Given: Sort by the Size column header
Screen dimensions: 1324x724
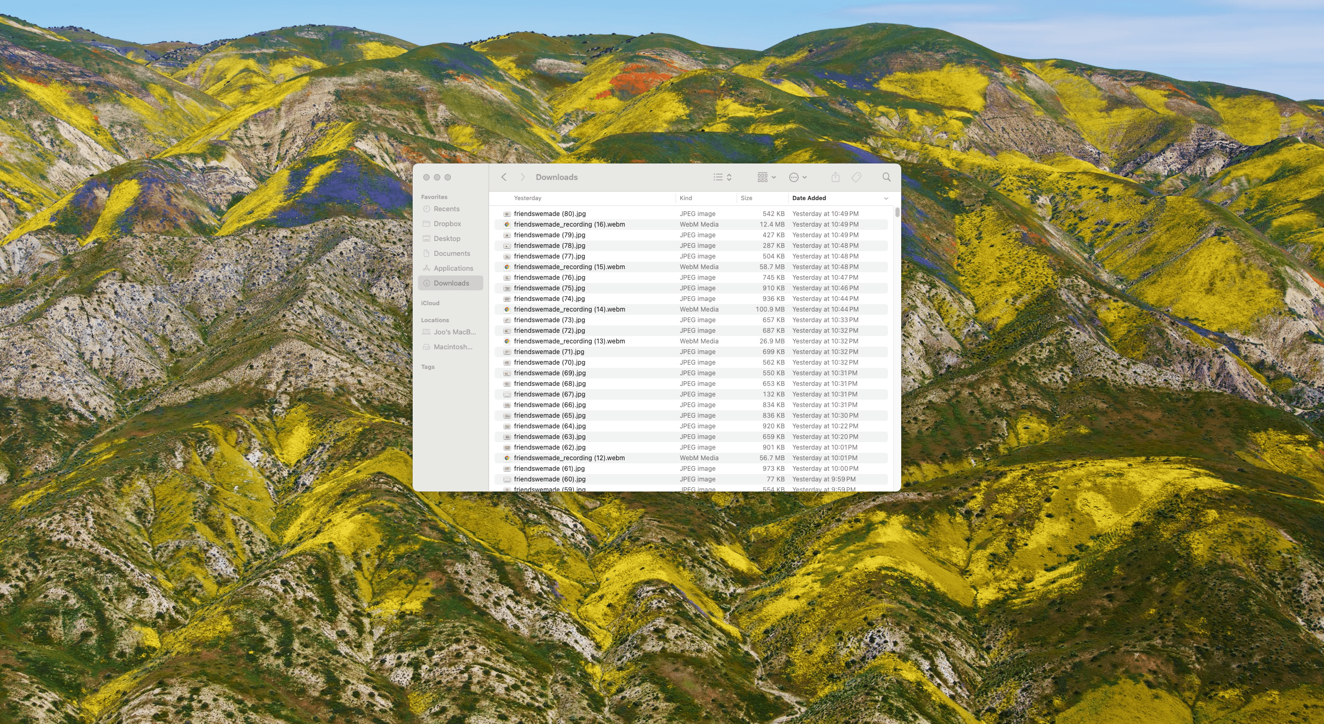Looking at the screenshot, I should (746, 198).
